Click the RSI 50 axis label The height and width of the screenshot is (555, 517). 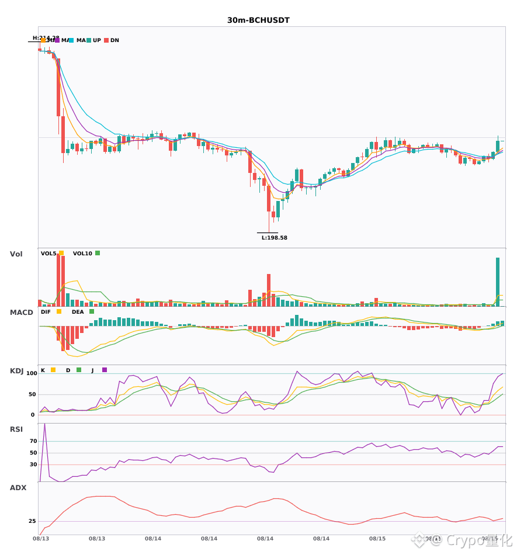pos(33,453)
